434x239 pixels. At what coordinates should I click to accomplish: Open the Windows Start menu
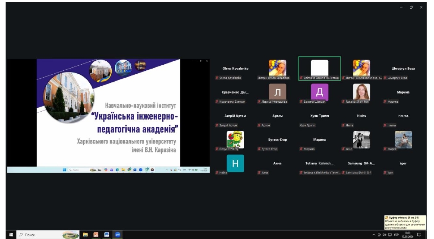tap(11, 235)
